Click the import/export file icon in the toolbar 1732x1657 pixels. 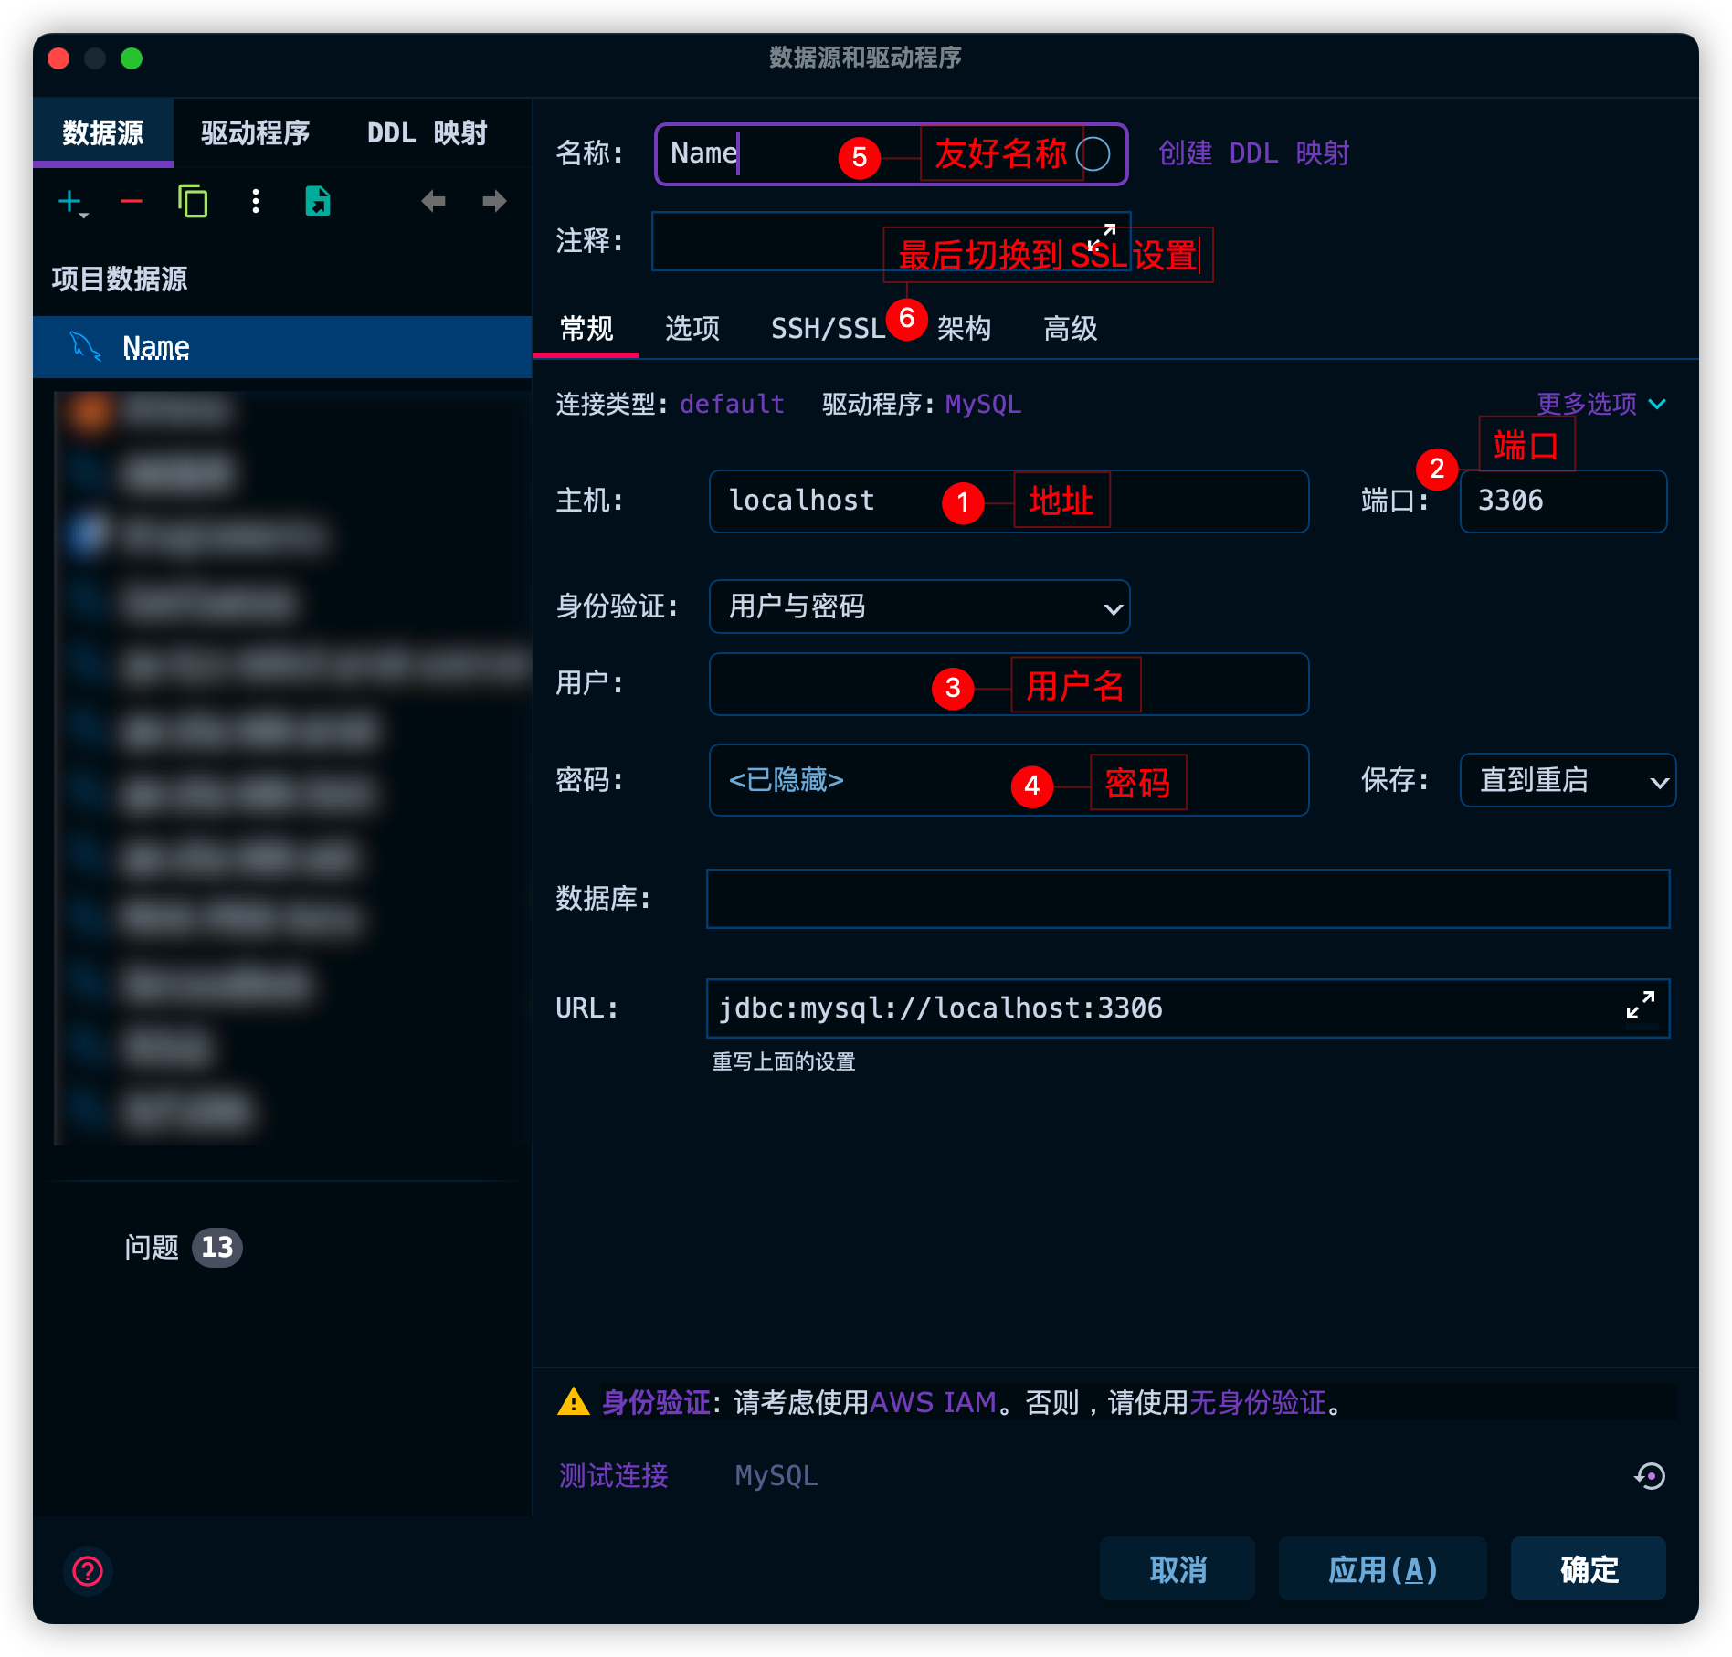(317, 201)
